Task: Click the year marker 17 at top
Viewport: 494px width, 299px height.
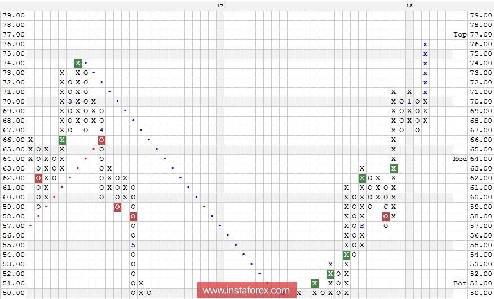Action: (220, 6)
